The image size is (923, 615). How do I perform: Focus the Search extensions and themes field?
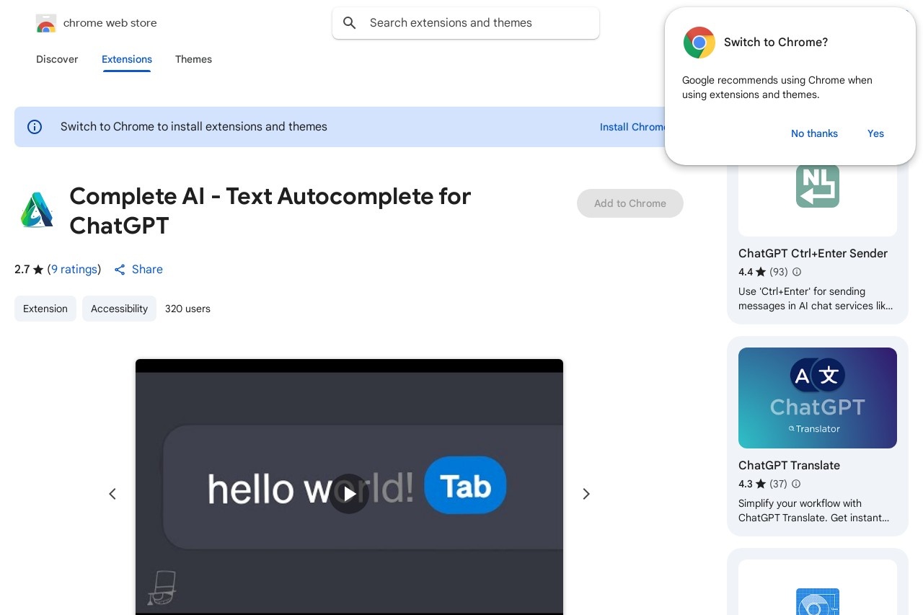point(466,23)
